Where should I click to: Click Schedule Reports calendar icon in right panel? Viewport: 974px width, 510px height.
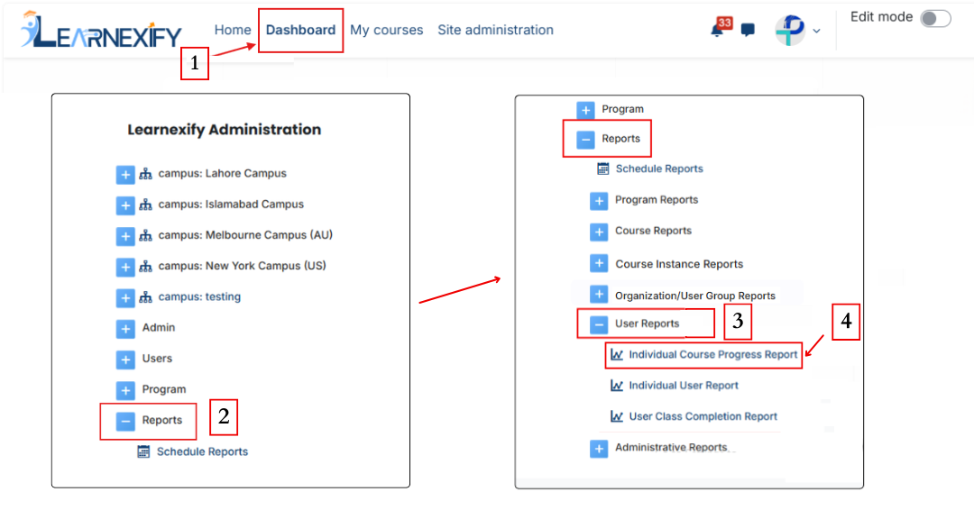click(x=602, y=168)
